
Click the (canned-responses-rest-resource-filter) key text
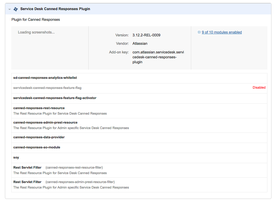pos(74,167)
